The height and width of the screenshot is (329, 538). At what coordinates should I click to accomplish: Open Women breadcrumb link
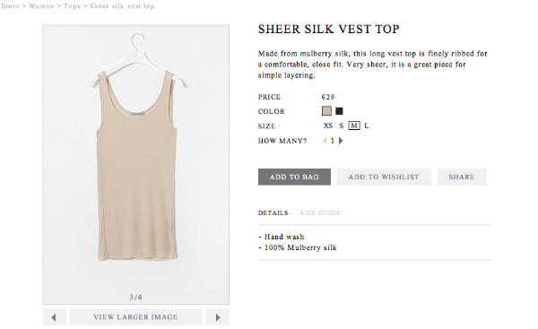coord(41,6)
